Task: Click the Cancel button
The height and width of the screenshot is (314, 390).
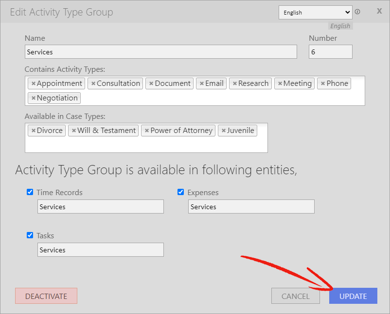Action: [296, 296]
